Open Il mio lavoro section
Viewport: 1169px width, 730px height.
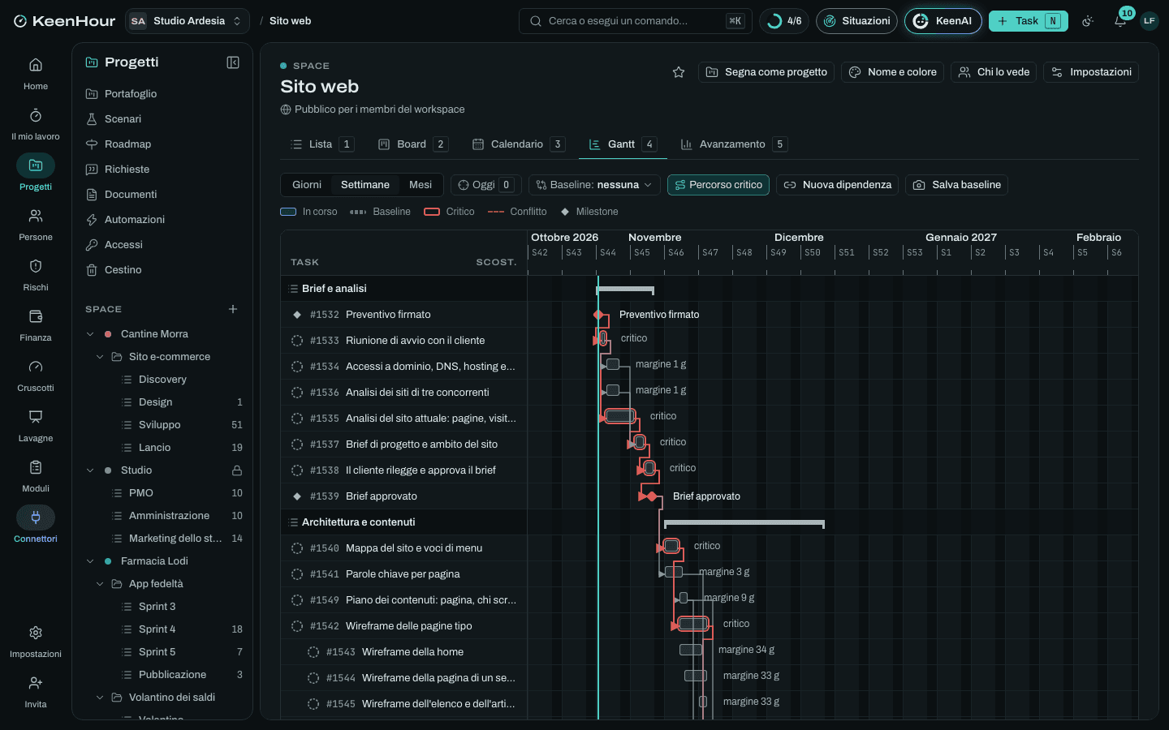36,124
